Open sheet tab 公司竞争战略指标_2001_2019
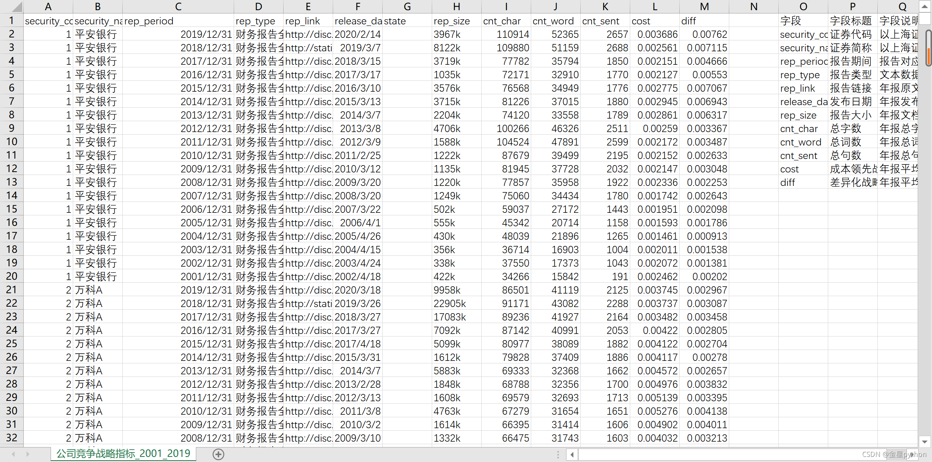 pos(123,454)
